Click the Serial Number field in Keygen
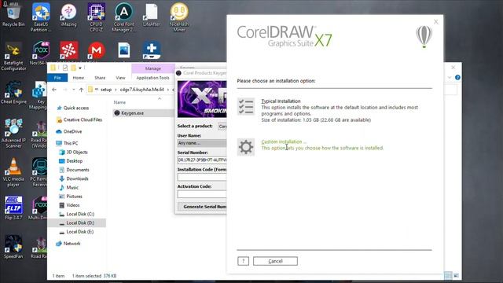503x283 pixels. click(x=202, y=160)
